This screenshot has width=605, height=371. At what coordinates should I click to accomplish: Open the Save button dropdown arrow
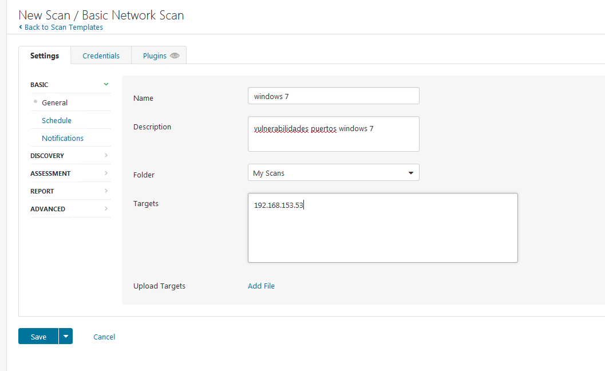pos(66,337)
